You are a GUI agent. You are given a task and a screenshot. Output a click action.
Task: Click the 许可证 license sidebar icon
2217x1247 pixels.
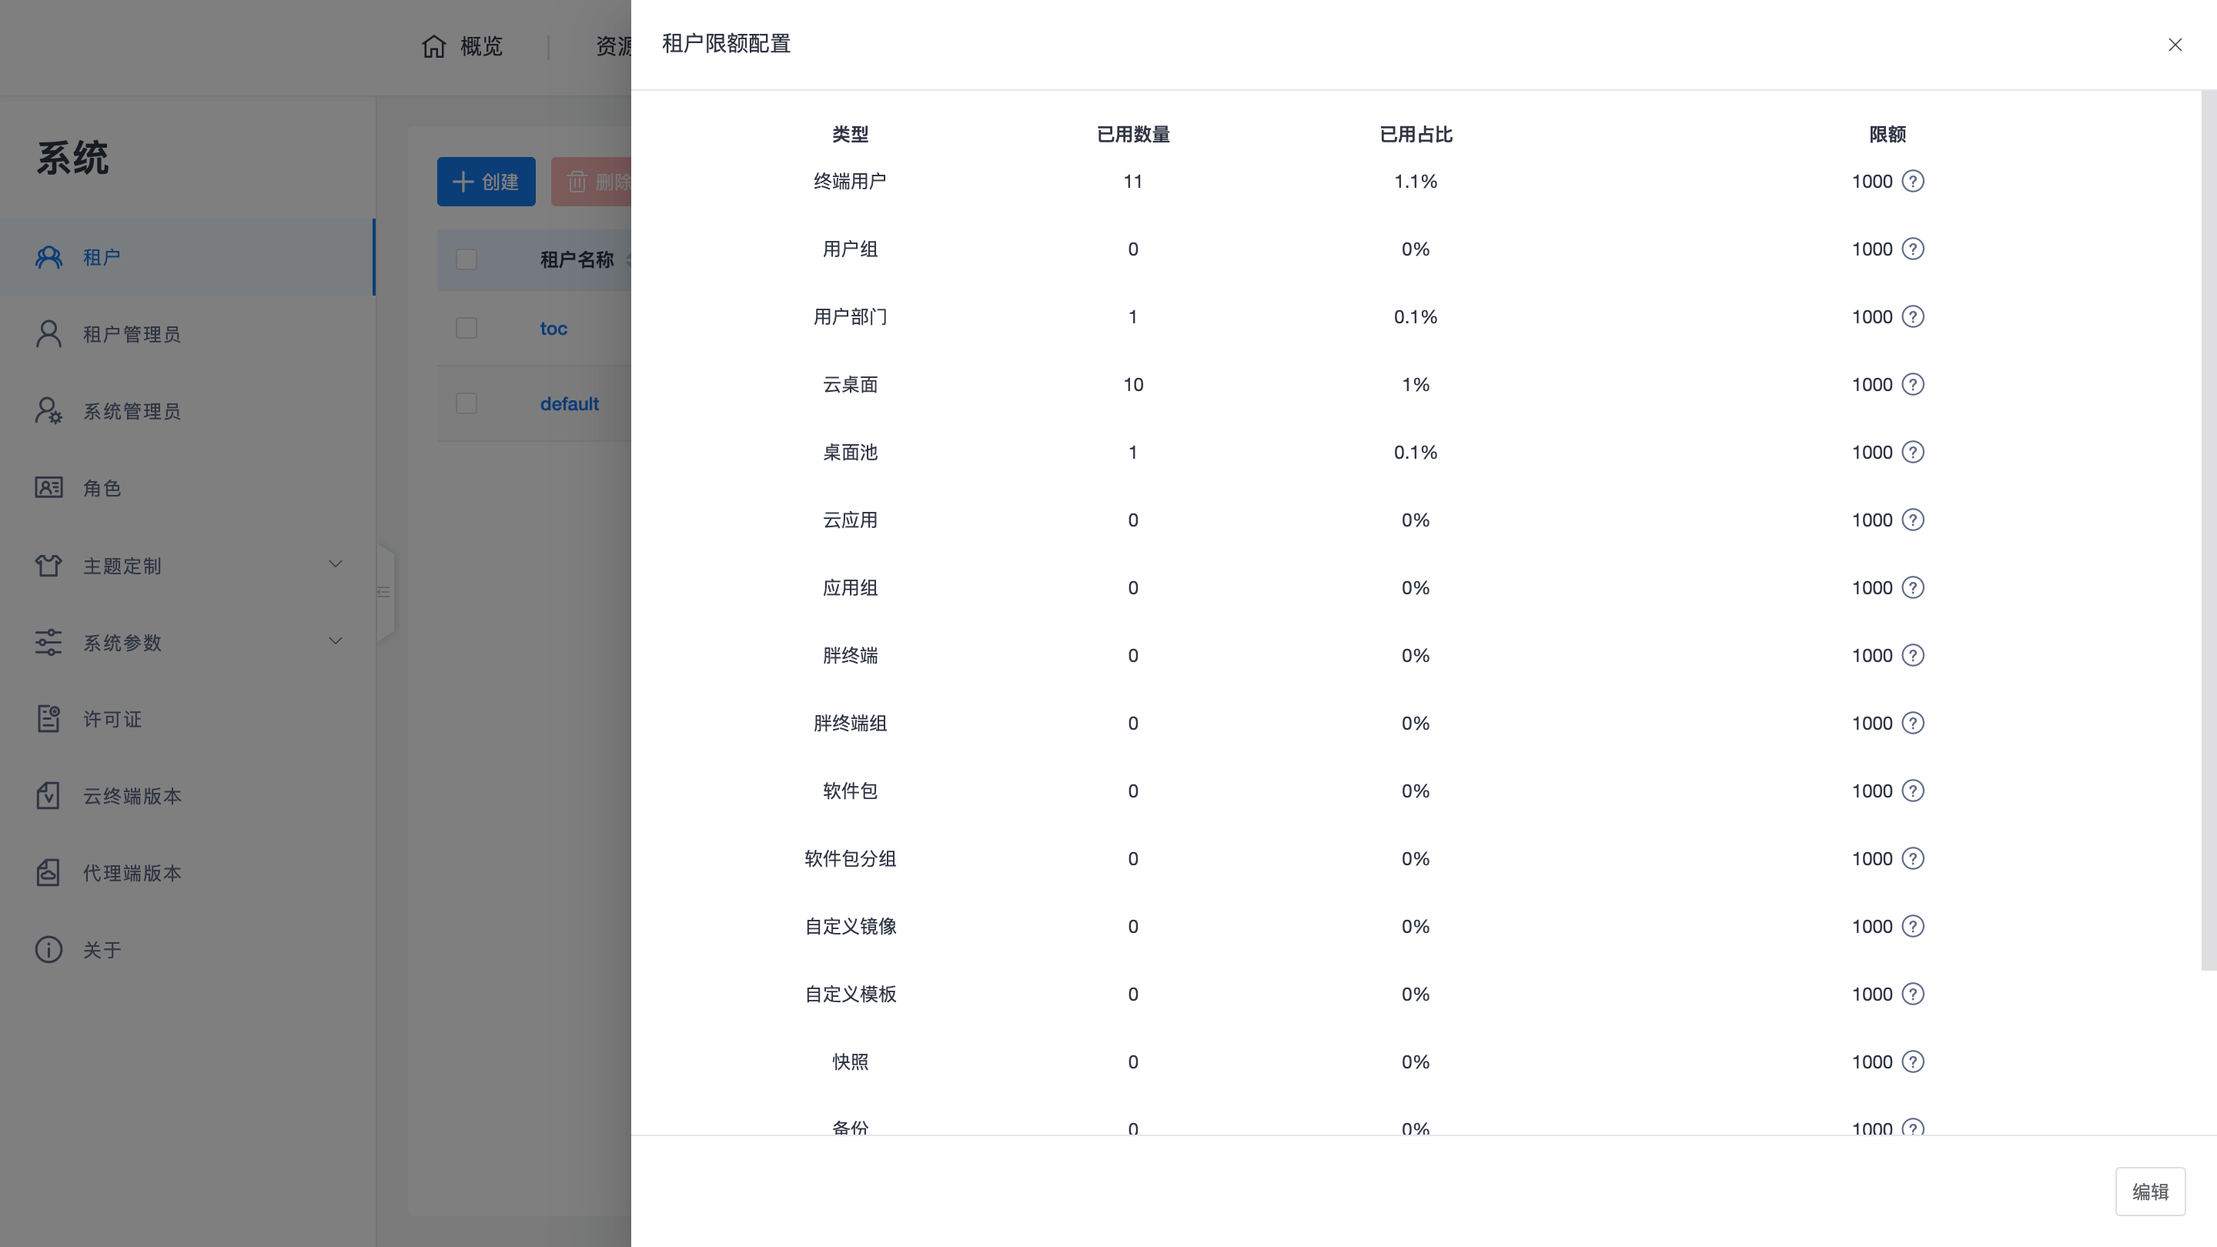(x=48, y=719)
